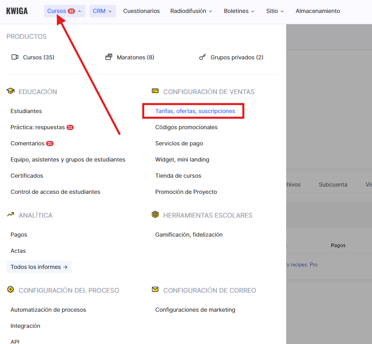Open the Radiodifusión dropdown menu

(191, 11)
